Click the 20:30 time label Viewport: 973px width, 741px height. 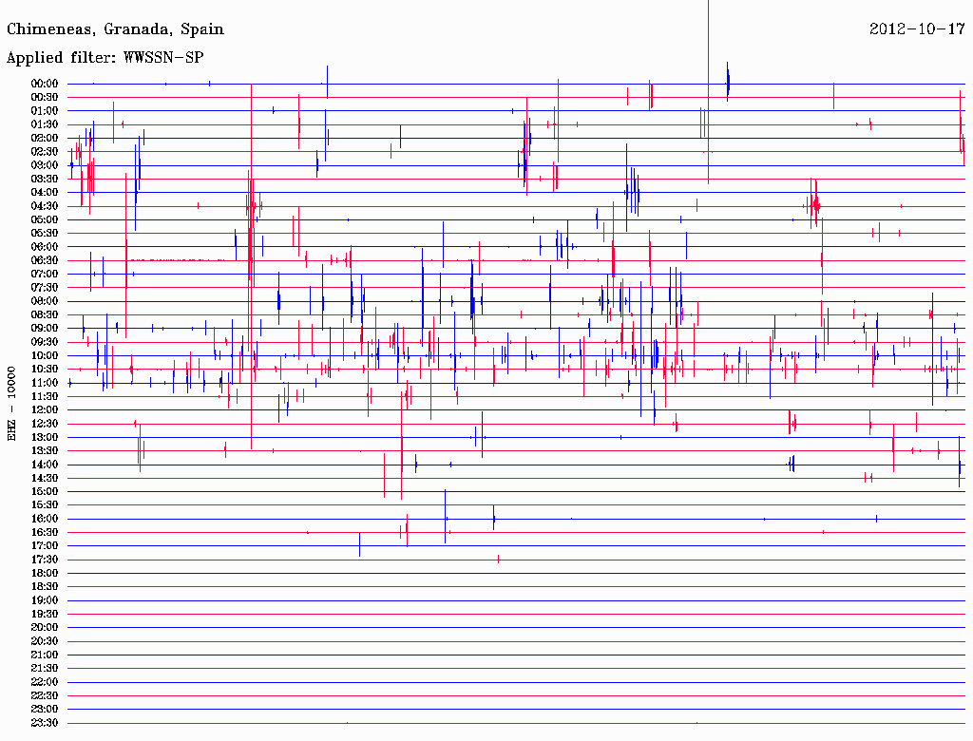[45, 641]
